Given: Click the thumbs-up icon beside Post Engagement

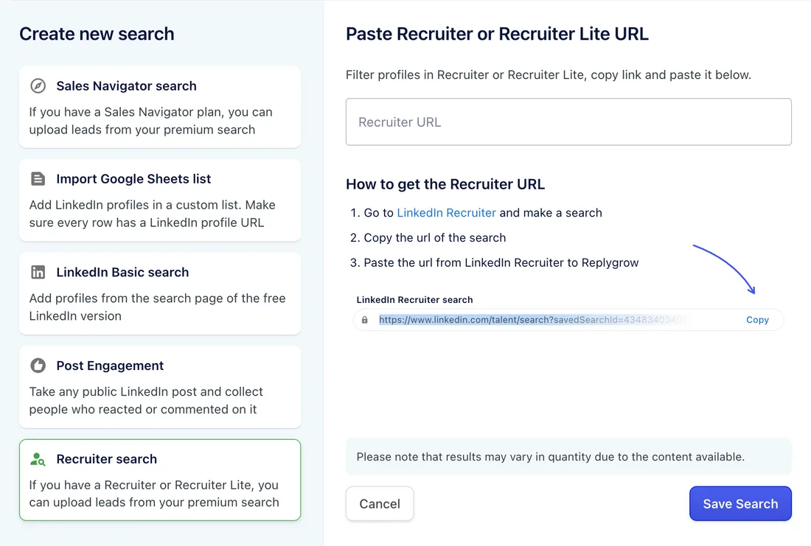Looking at the screenshot, I should click(x=38, y=365).
